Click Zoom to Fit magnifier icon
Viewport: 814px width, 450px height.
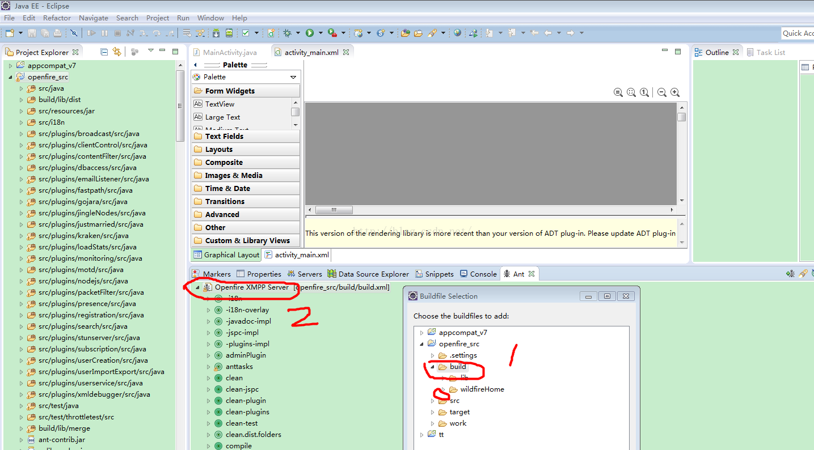pos(631,92)
